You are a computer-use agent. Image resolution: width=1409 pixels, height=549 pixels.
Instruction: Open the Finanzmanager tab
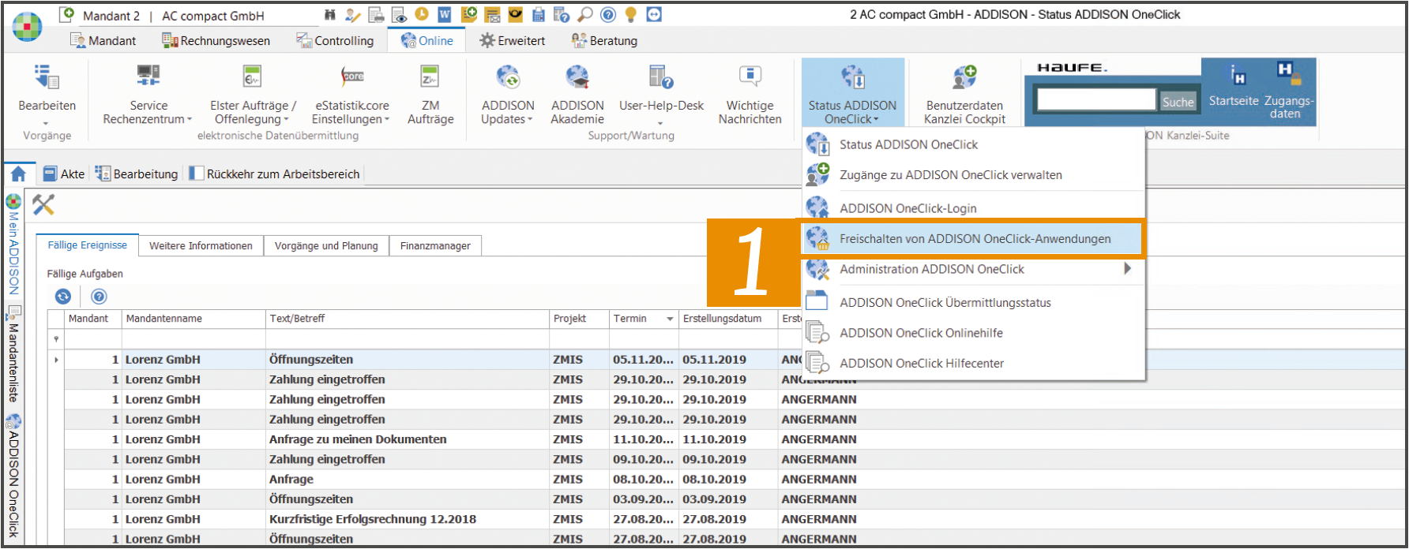pos(435,246)
